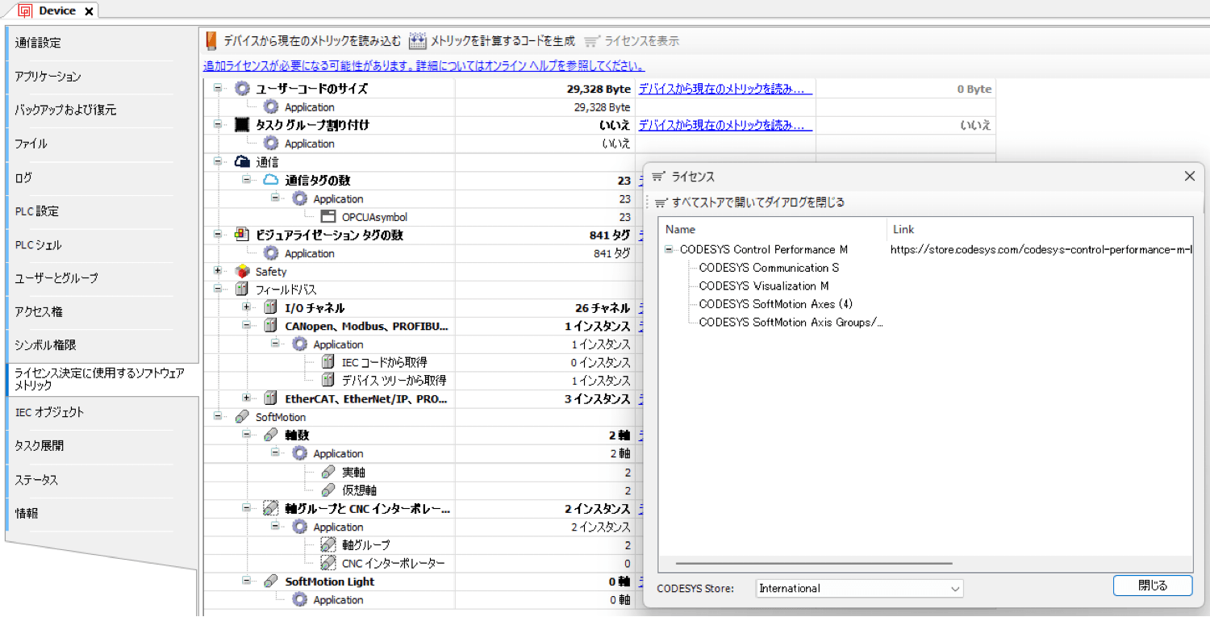
Task: Click the horizontal scrollbar in license list
Action: (x=813, y=564)
